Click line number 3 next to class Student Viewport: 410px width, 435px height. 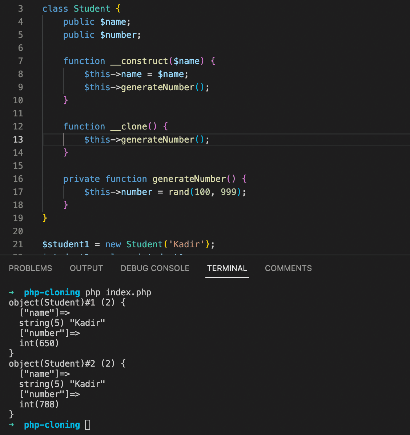(20, 8)
